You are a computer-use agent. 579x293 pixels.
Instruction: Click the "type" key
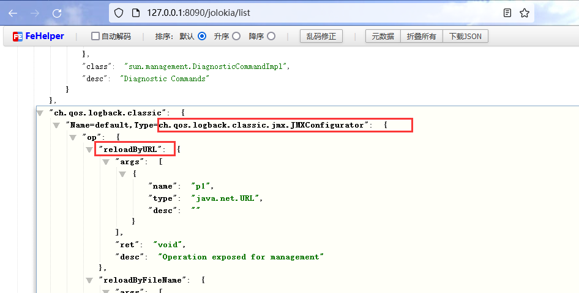click(x=162, y=198)
